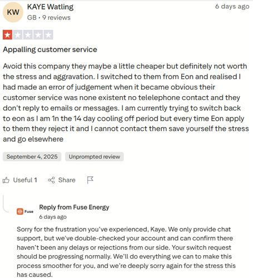Open the KW avatar circle
The height and width of the screenshot is (278, 253).
(x=13, y=12)
